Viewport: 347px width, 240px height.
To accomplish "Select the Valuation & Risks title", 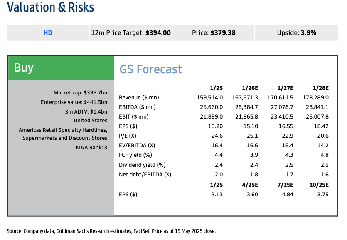I will click(51, 7).
